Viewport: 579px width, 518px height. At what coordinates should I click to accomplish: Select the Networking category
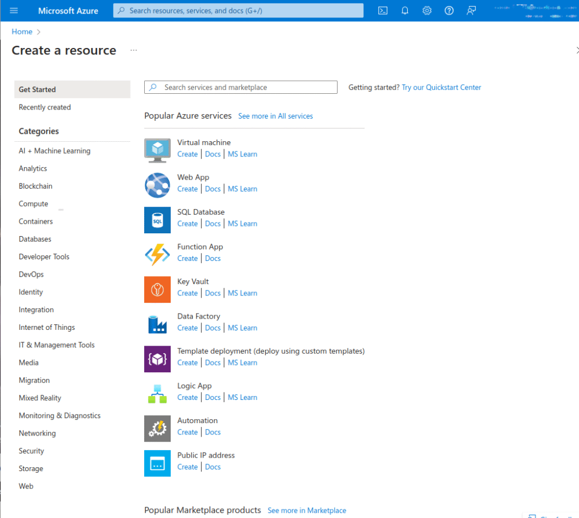(37, 433)
